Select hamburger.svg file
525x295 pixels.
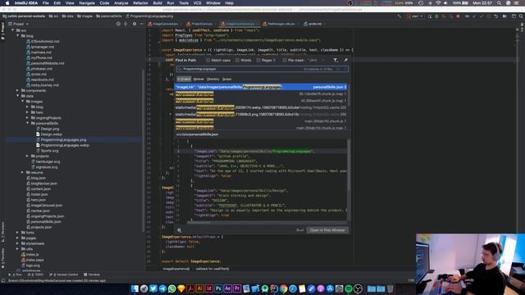[48, 161]
